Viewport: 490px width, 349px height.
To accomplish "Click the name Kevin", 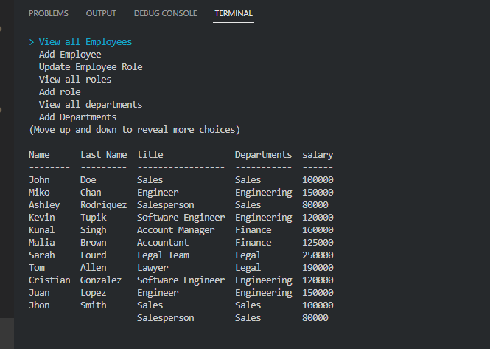I will pos(41,217).
